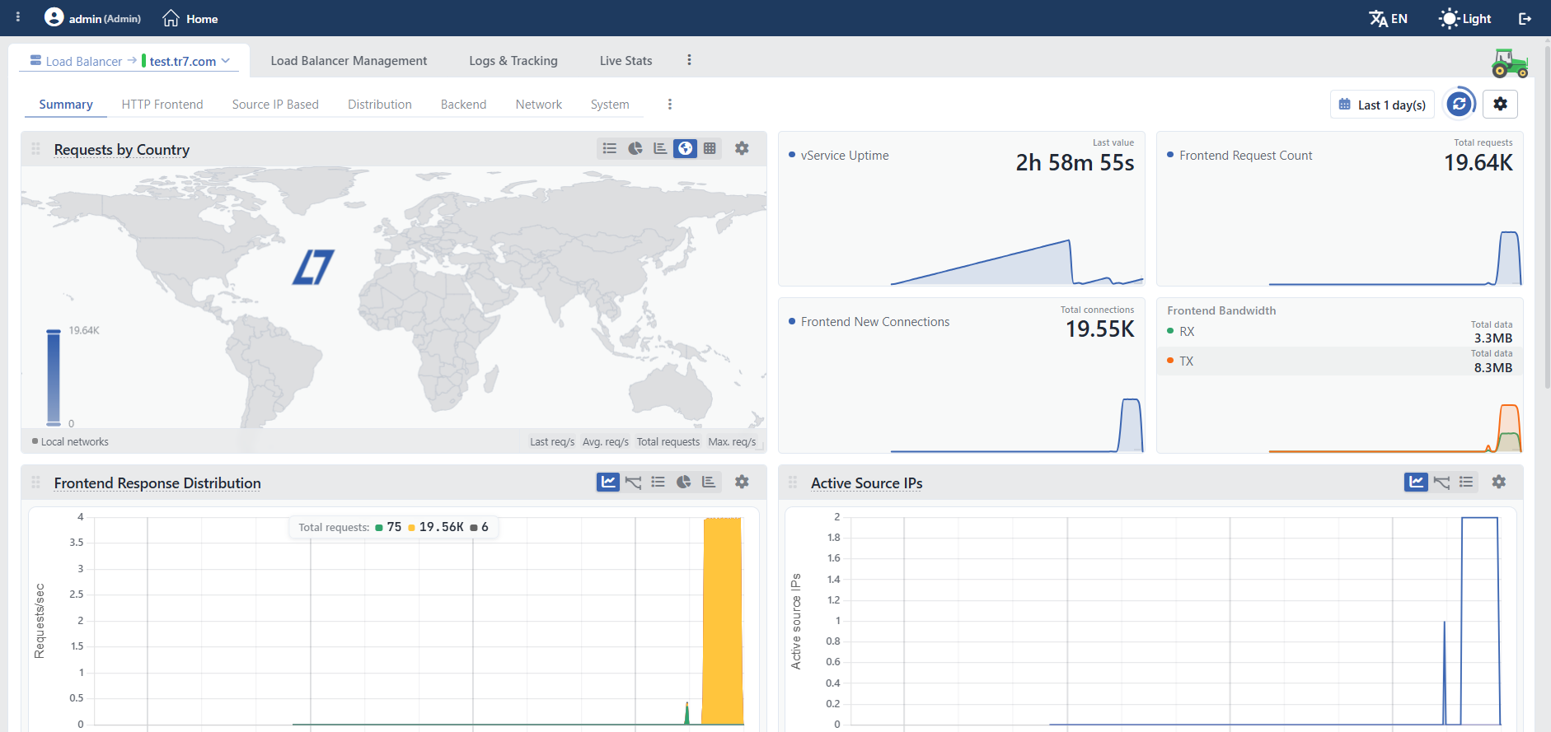The width and height of the screenshot is (1551, 732).
Task: Select world map view for Requests by Country
Action: [685, 148]
